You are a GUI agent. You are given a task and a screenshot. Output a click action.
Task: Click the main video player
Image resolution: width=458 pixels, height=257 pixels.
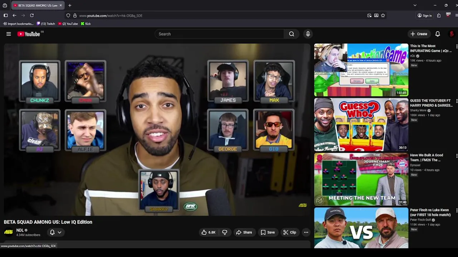pyautogui.click(x=157, y=129)
